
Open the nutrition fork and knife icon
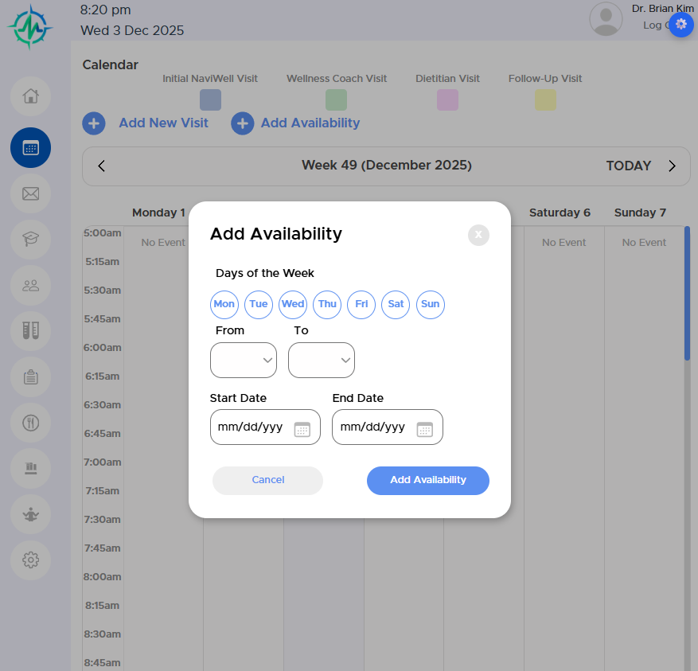point(30,423)
